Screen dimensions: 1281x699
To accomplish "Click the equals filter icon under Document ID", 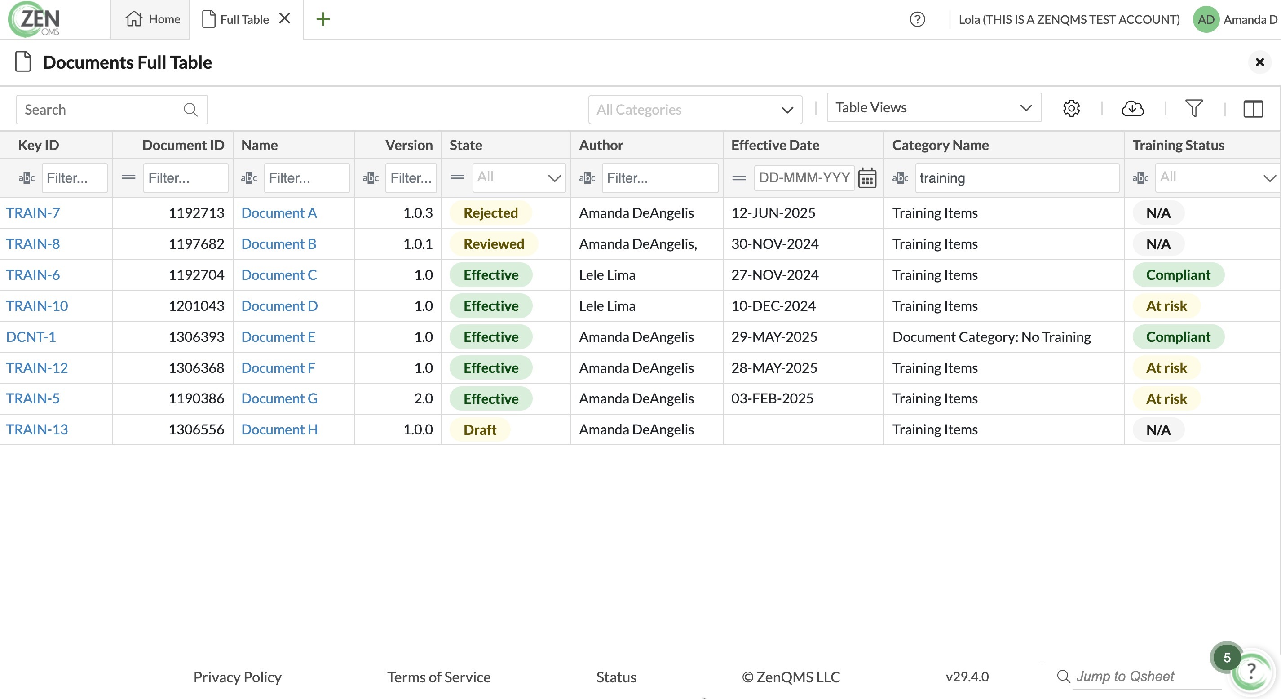I will (128, 177).
